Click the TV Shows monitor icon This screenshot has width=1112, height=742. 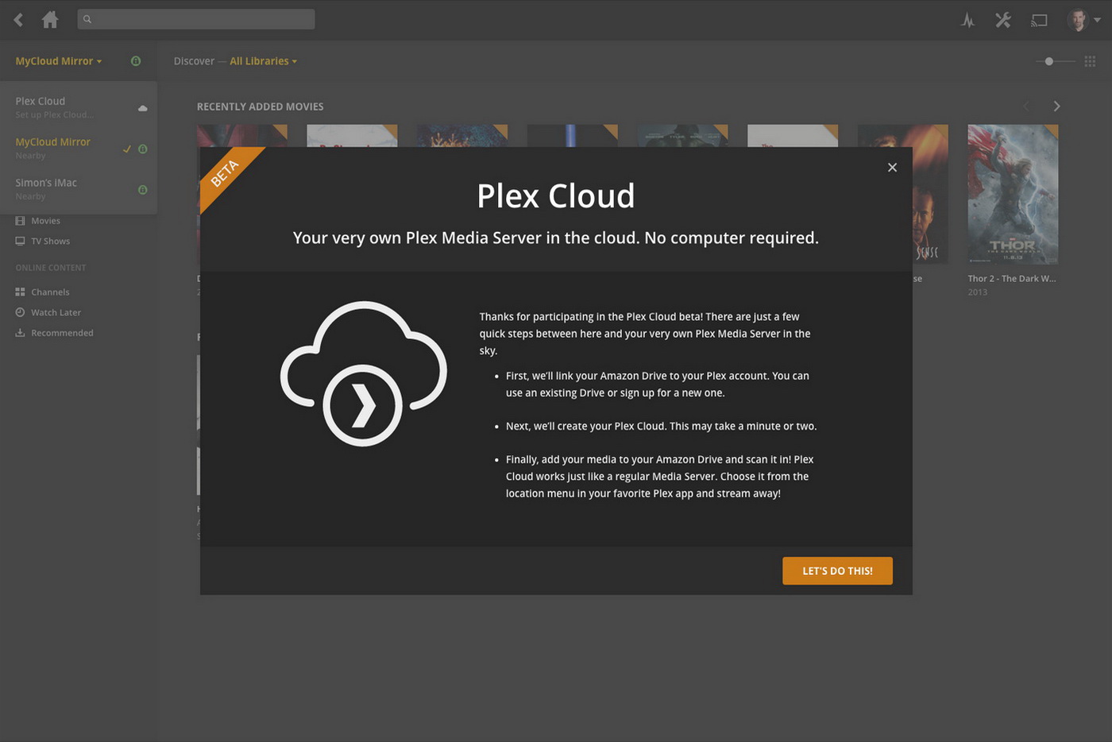(x=21, y=241)
